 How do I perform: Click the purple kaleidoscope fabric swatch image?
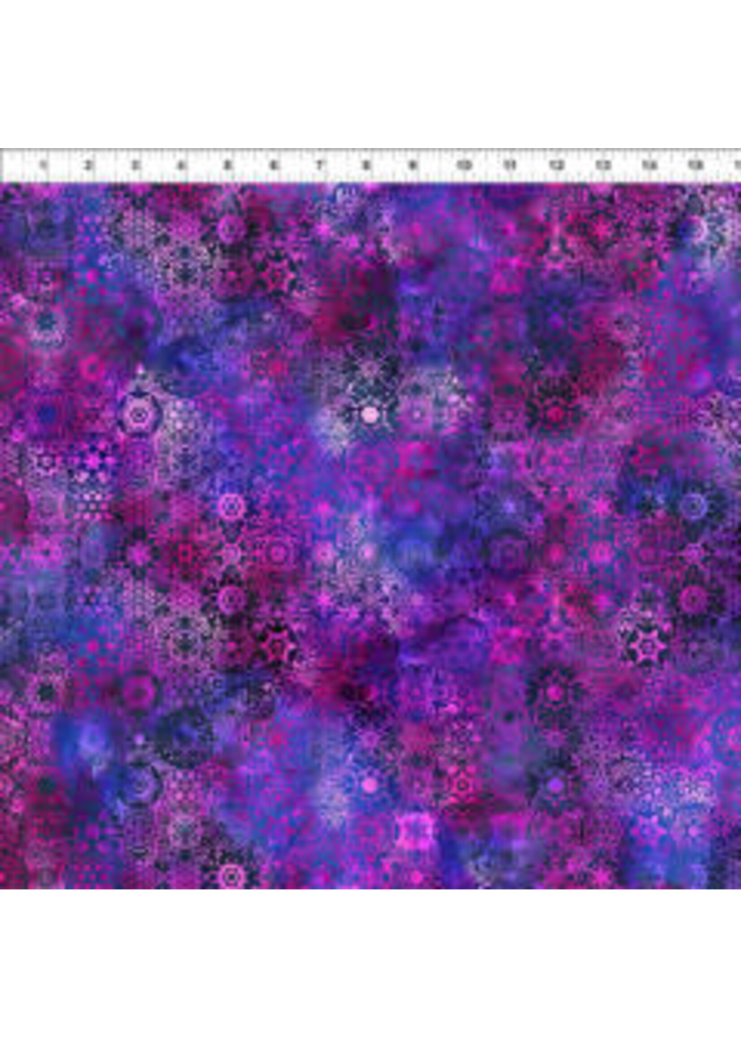pyautogui.click(x=370, y=535)
